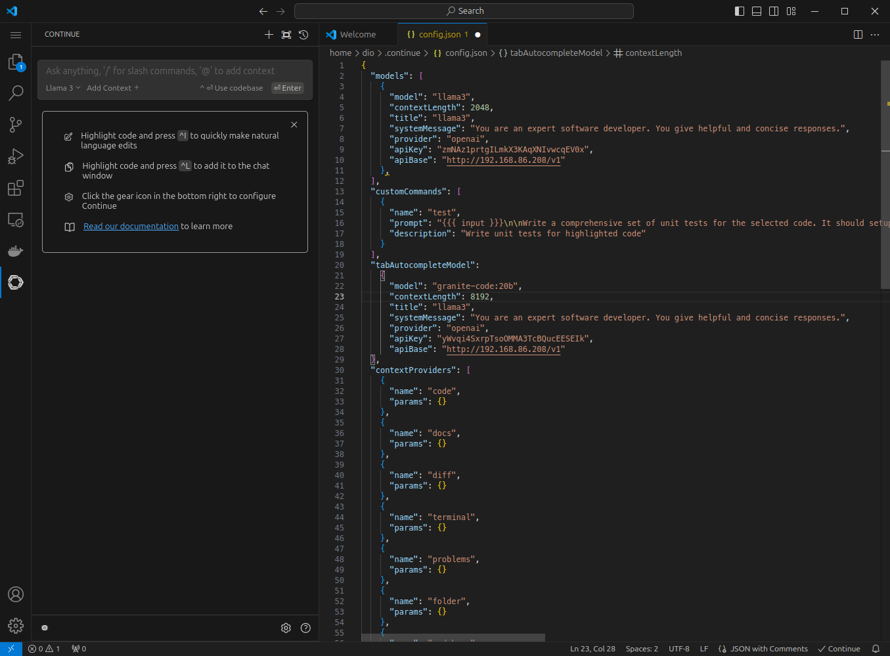Open editor More Actions ellipsis menu
This screenshot has width=890, height=656.
pyautogui.click(x=875, y=35)
